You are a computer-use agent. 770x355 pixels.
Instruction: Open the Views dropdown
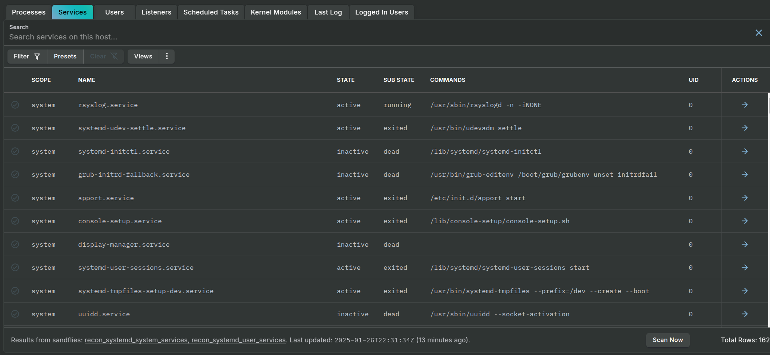point(143,56)
